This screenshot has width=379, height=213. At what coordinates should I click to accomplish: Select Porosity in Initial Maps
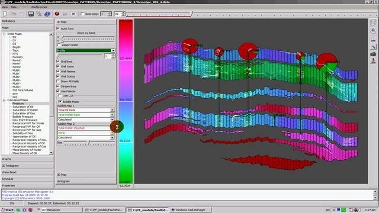18,57
